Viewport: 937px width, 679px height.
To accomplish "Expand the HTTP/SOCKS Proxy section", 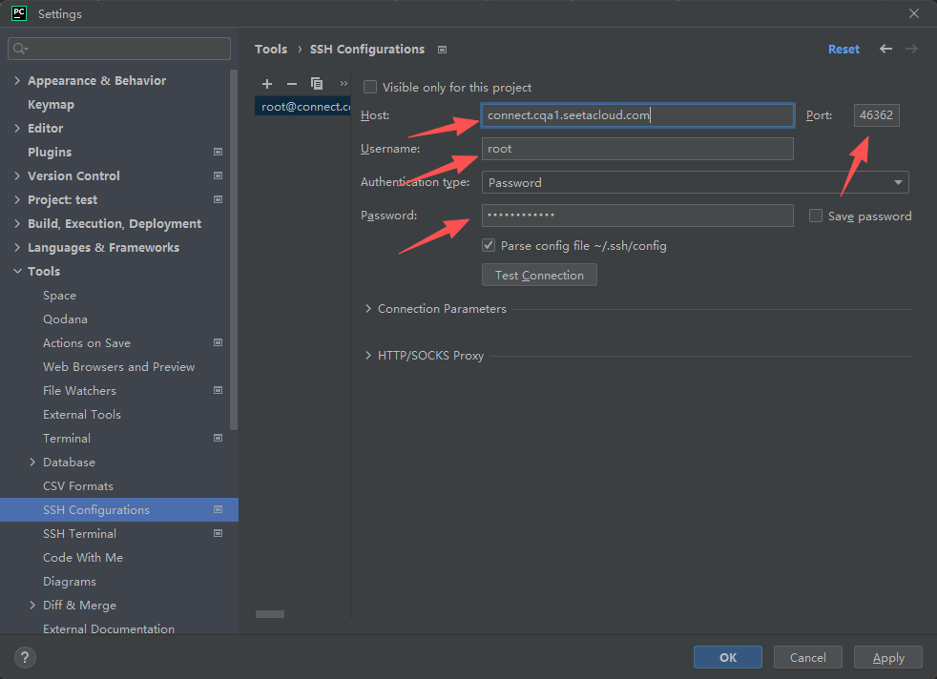I will coord(369,356).
